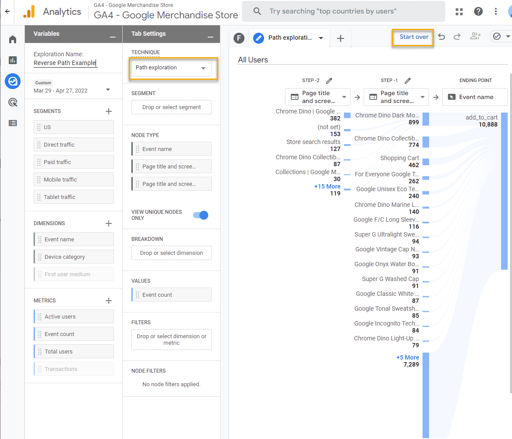Select the Path exploration tab
Image resolution: width=512 pixels, height=439 pixels.
click(x=289, y=38)
